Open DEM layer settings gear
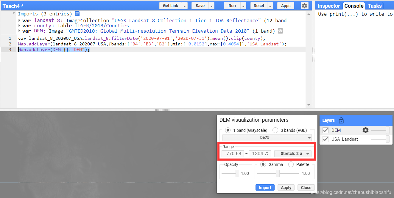The image size is (394, 198). [365, 130]
